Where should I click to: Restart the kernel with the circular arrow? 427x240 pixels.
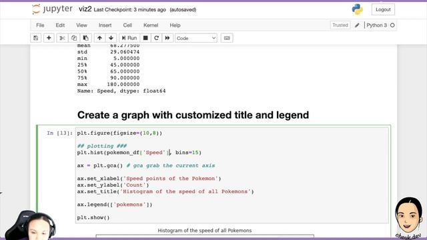pos(156,38)
